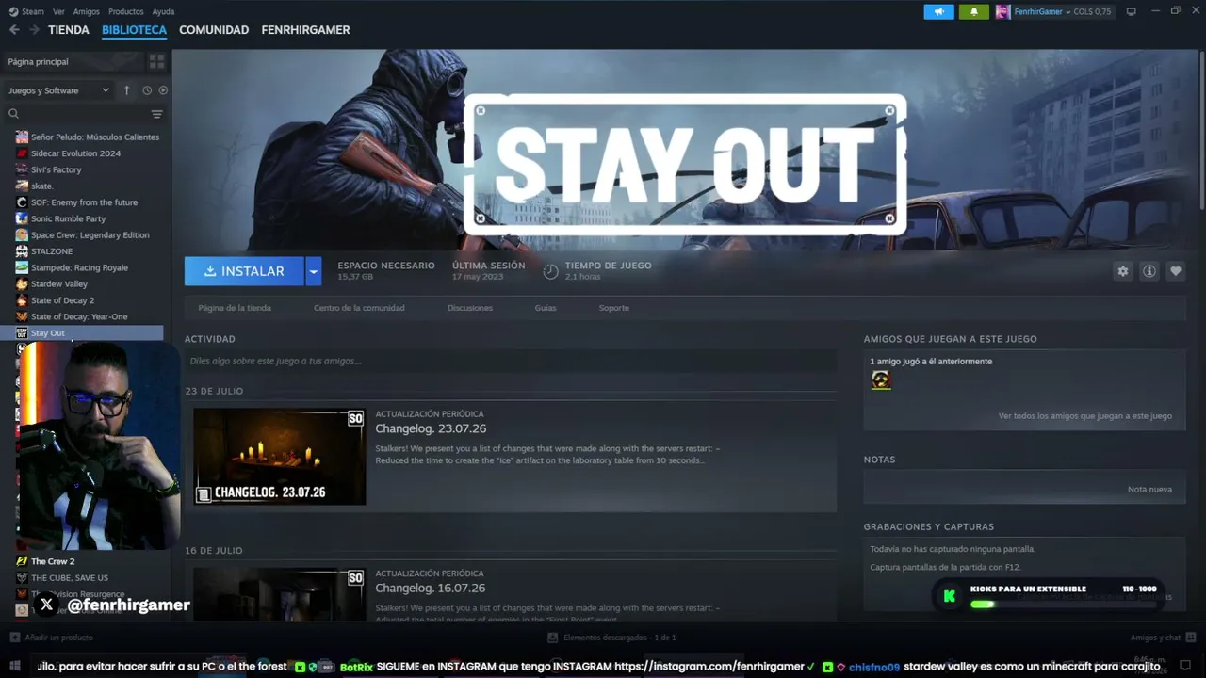Open Ver todos los amigos que juegan link

pyautogui.click(x=1085, y=415)
